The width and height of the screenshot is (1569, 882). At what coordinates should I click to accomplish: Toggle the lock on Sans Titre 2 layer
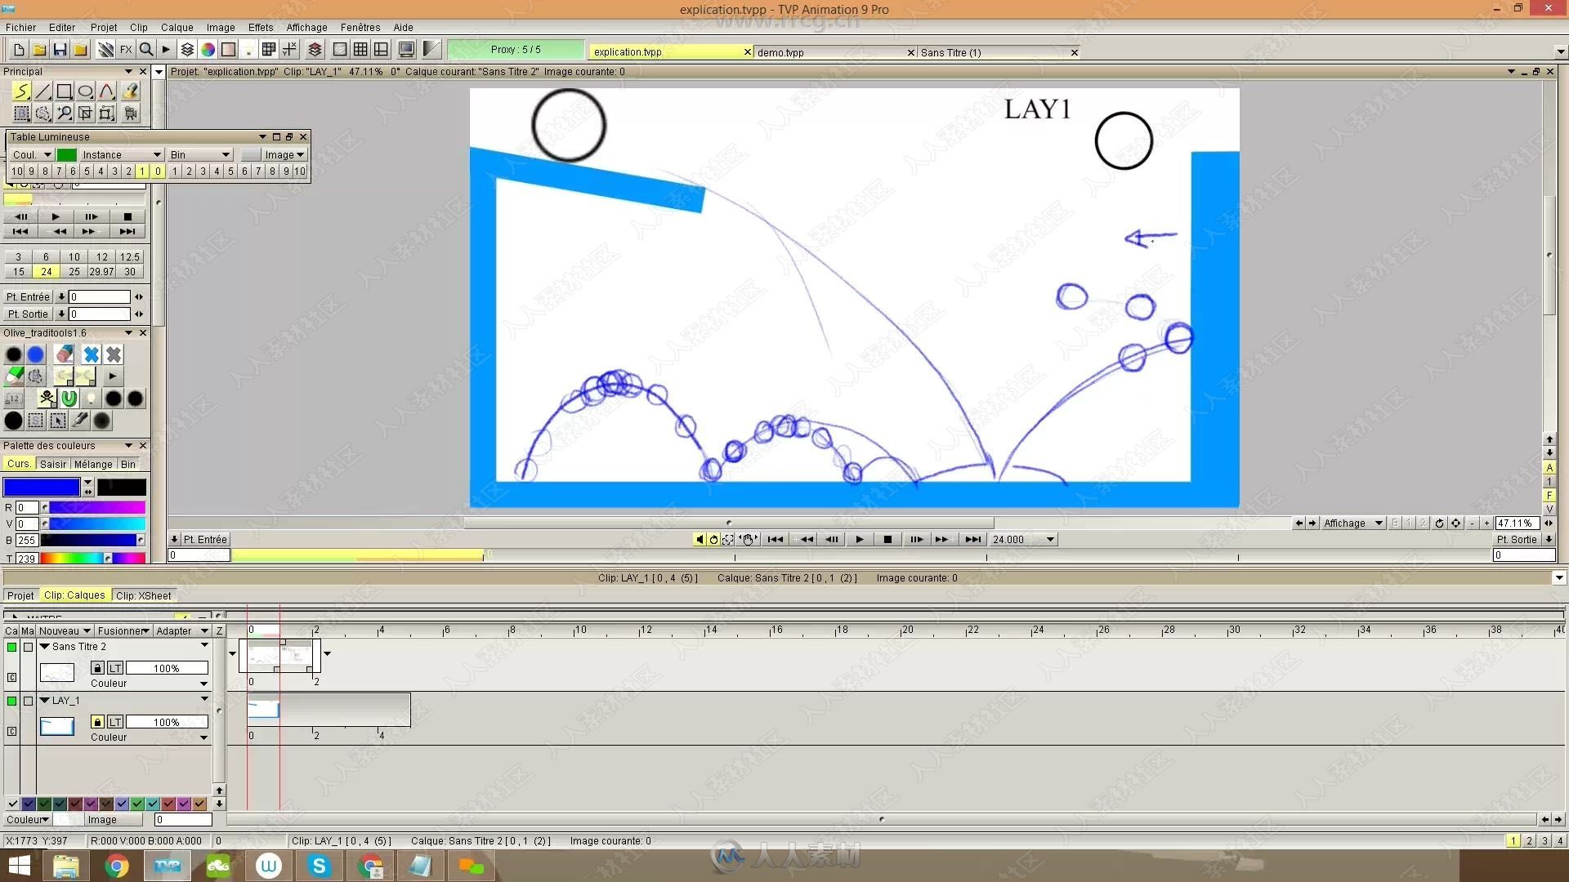tap(97, 668)
